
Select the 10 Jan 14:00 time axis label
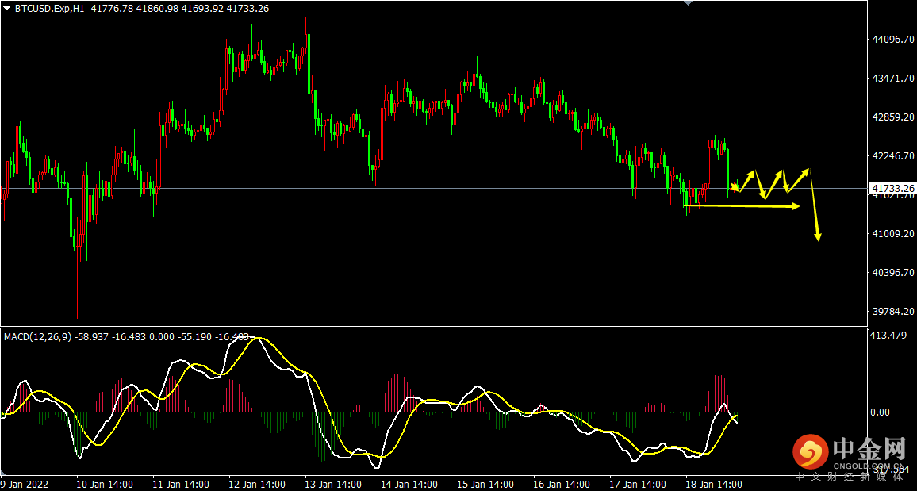click(x=103, y=484)
